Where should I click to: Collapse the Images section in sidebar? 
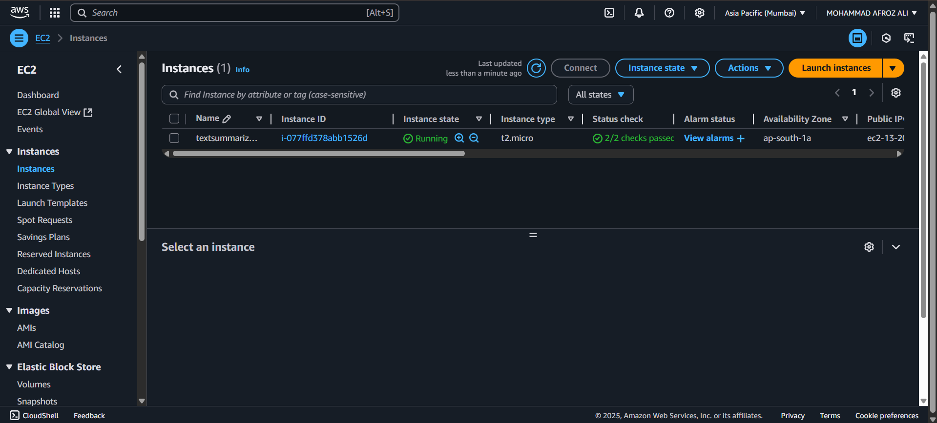click(x=9, y=310)
